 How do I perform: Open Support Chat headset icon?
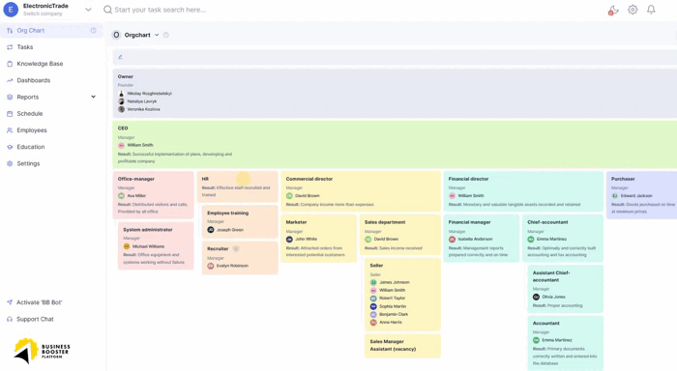10,319
